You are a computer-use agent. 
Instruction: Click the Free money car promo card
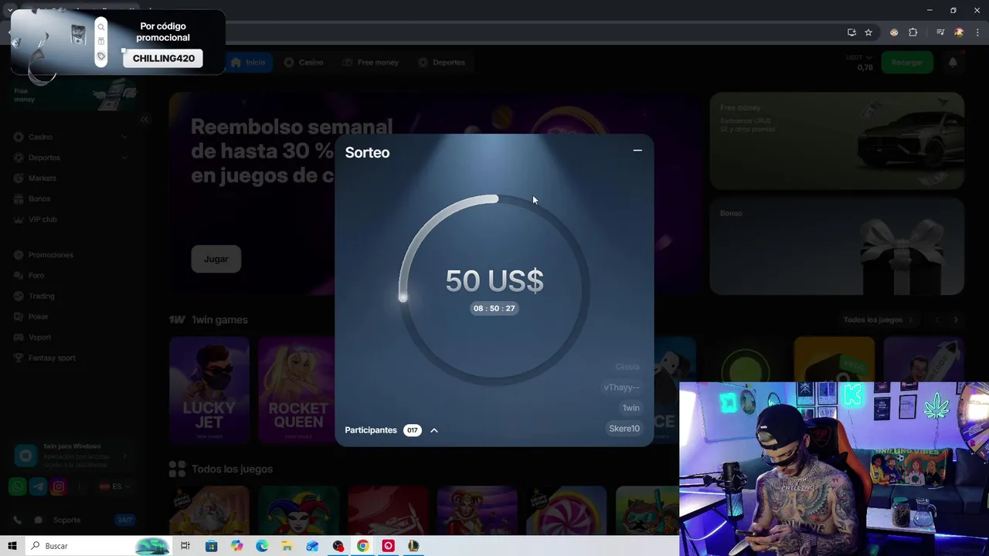[x=837, y=141]
